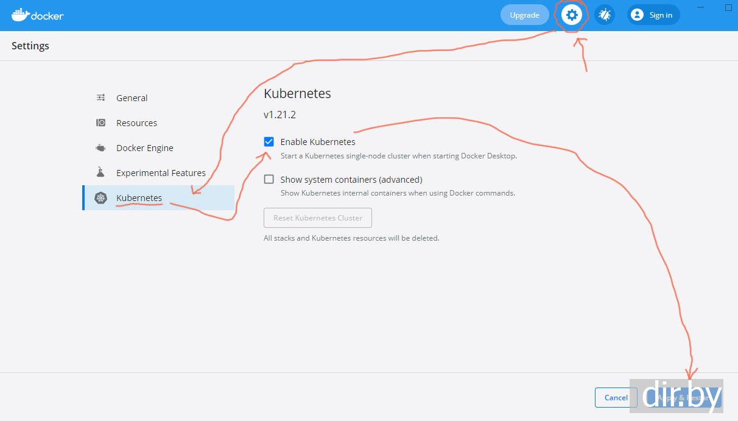The width and height of the screenshot is (738, 421).
Task: Click the 'Show Kubernetes internal containers' description
Action: click(x=398, y=193)
